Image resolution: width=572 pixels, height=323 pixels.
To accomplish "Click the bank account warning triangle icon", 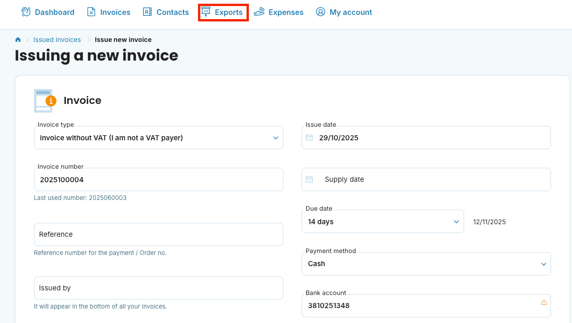I will click(x=544, y=302).
